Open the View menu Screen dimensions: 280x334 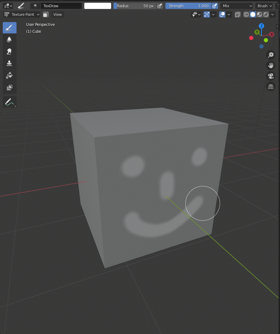57,14
